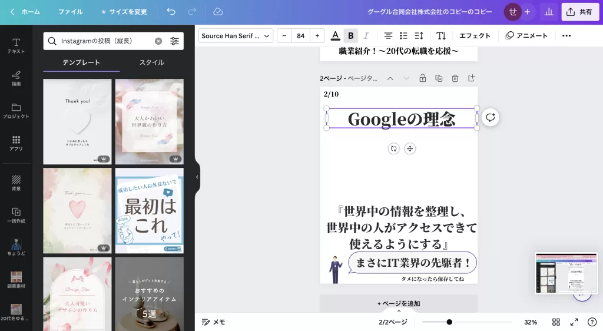Open the アプリ (Apps) panel
The height and width of the screenshot is (331, 603).
[x=16, y=143]
